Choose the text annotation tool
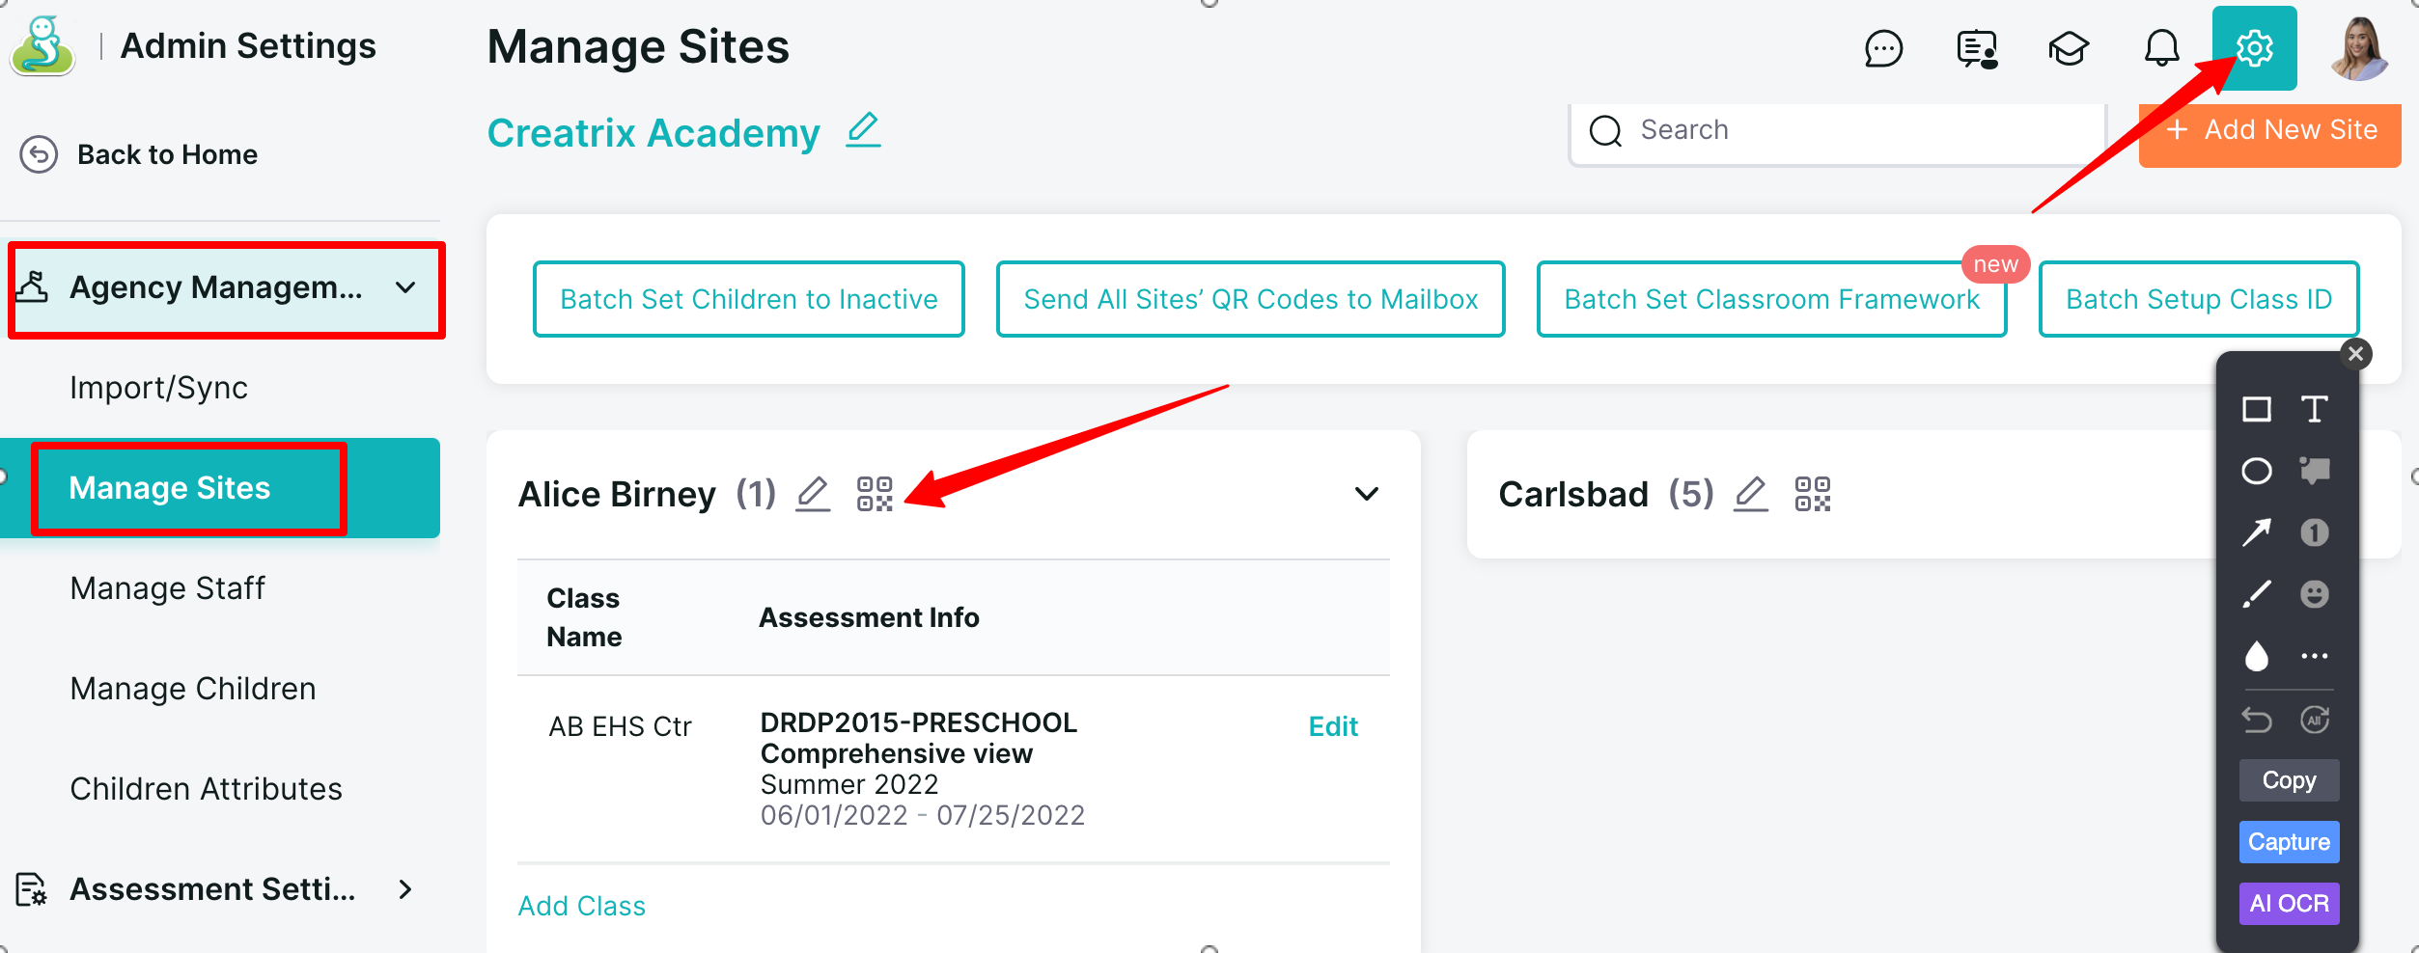 [x=2314, y=410]
